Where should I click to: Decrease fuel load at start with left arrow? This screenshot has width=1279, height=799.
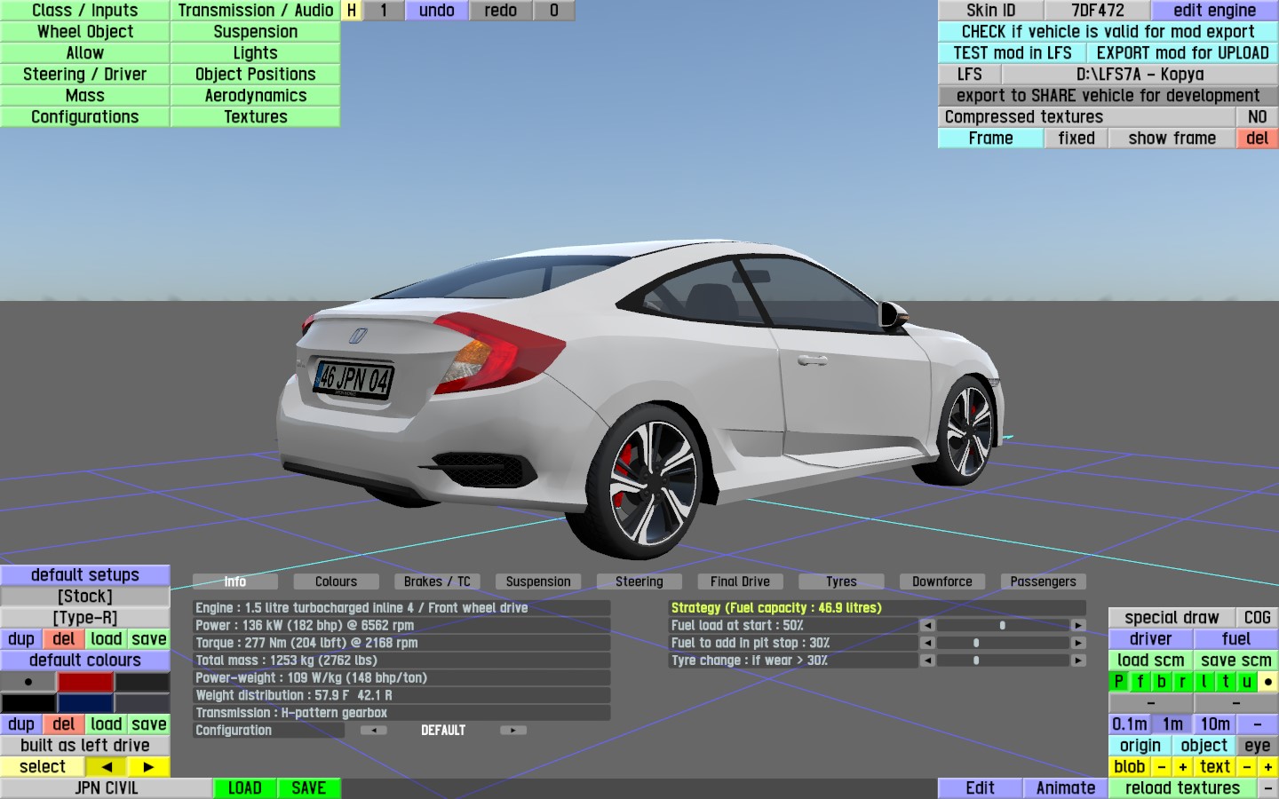coord(927,626)
